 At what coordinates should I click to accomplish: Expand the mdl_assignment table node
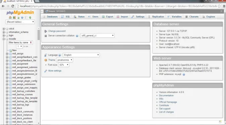(7, 64)
